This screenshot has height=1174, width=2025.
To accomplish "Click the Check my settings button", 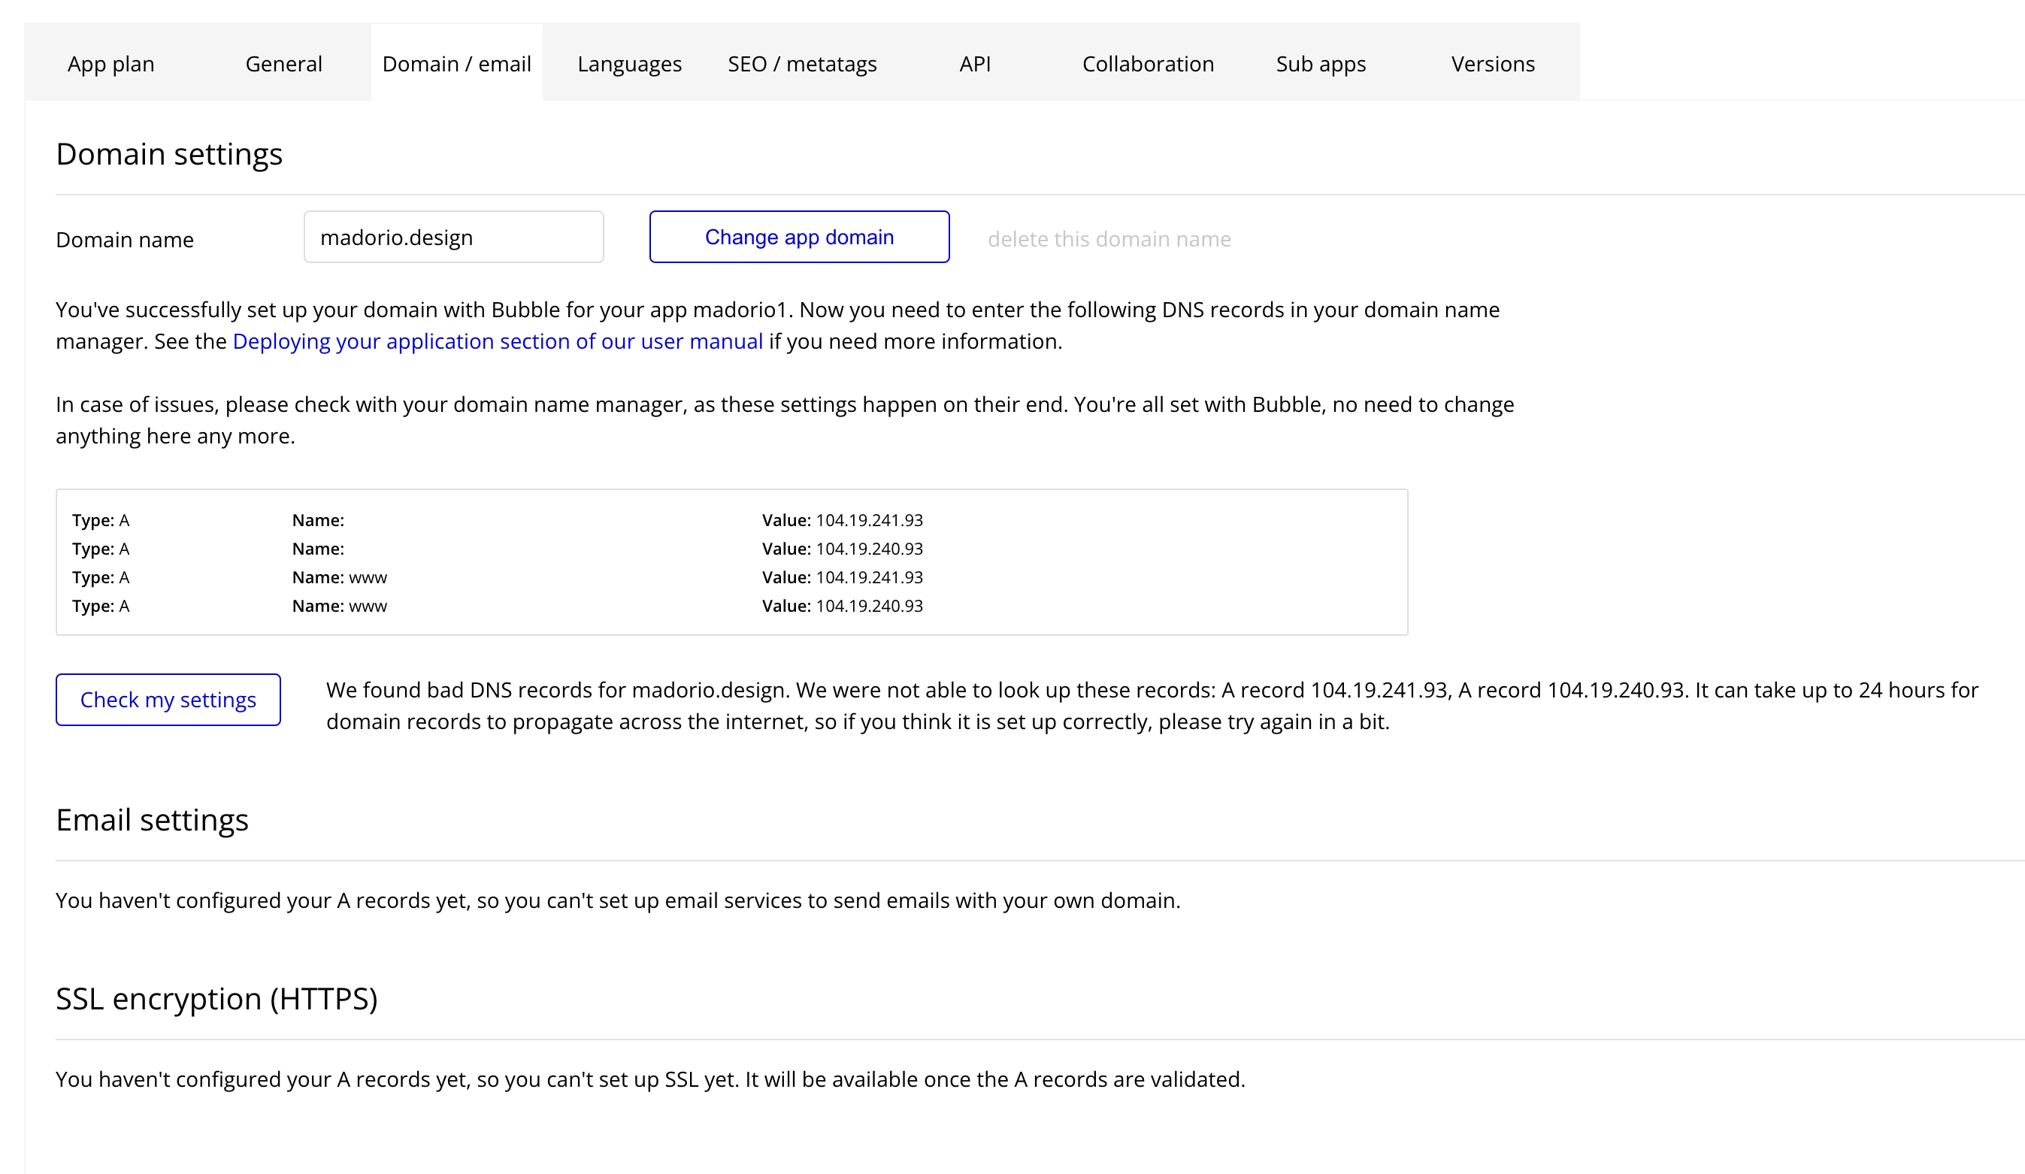I will [x=168, y=699].
